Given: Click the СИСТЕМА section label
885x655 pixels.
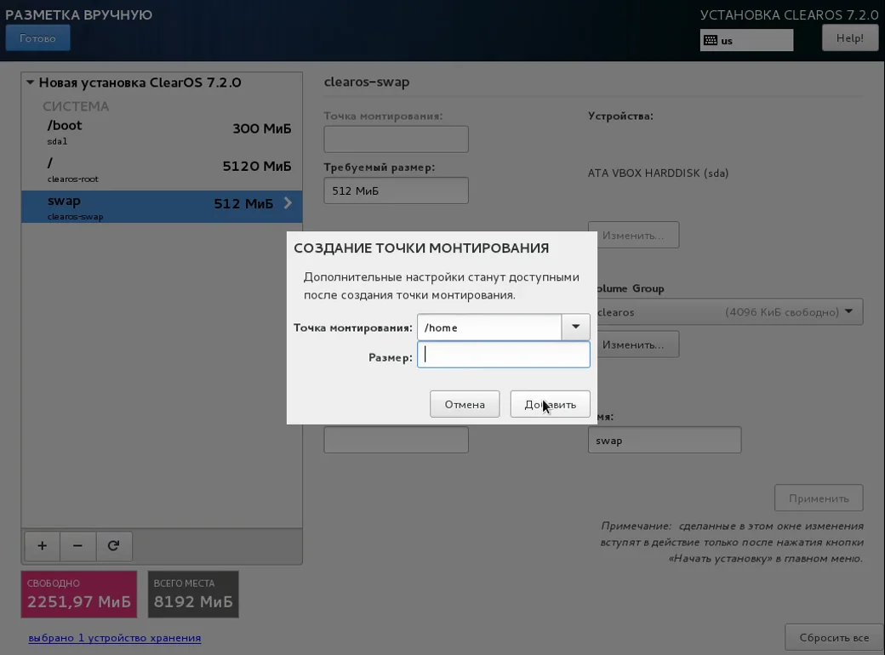Looking at the screenshot, I should point(76,106).
